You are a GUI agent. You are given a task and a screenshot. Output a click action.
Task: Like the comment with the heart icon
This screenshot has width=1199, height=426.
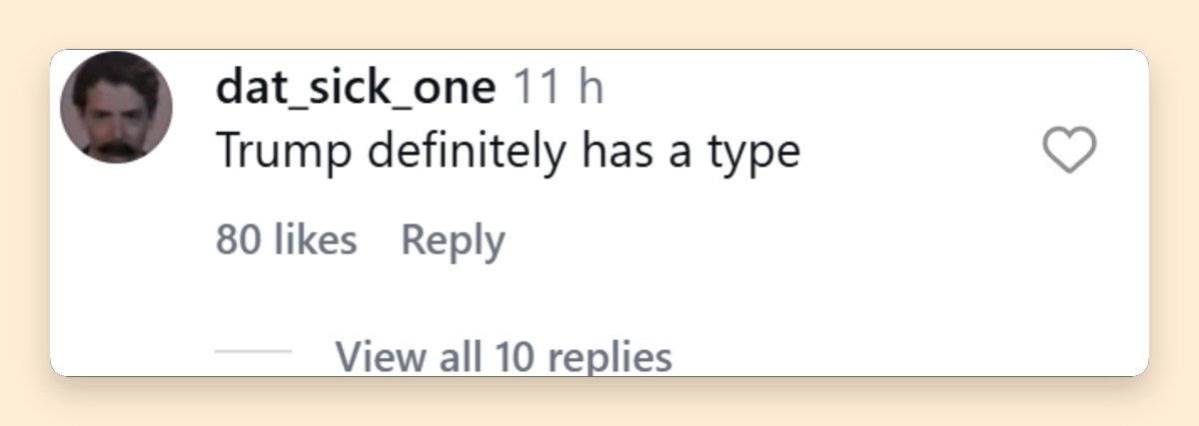point(1069,152)
